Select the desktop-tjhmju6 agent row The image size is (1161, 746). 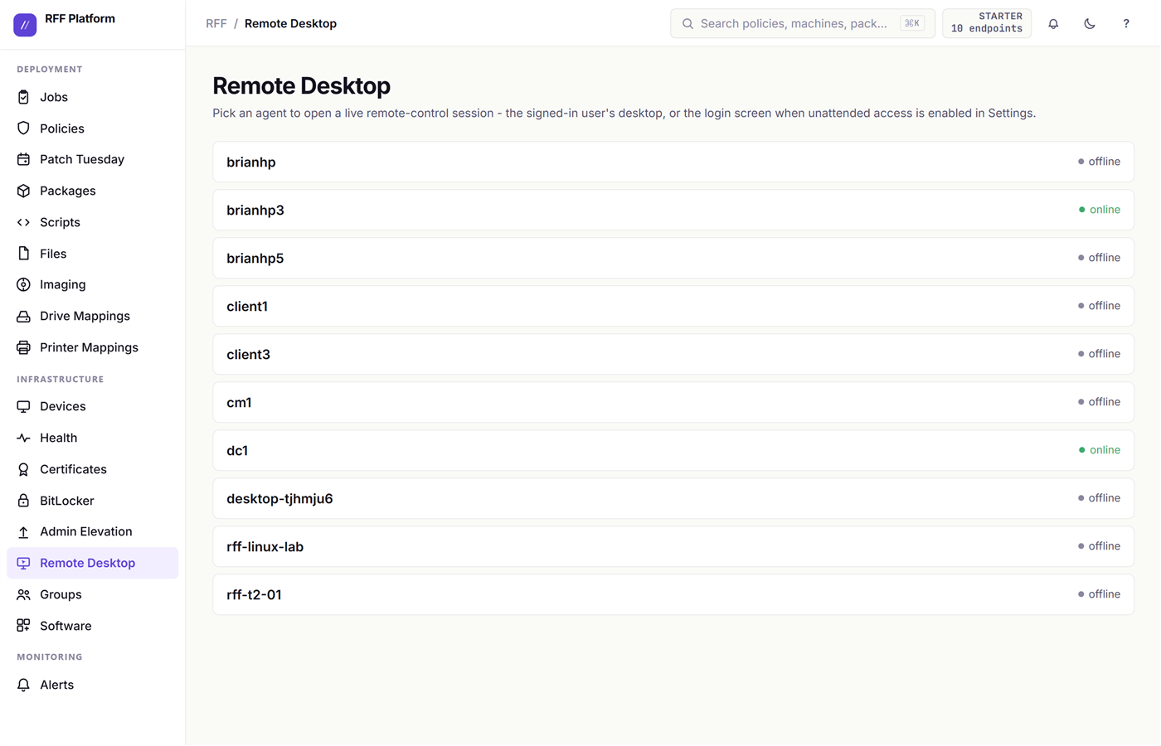coord(673,498)
